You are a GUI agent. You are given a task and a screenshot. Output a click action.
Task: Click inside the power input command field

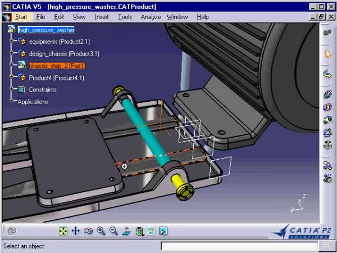click(x=239, y=246)
